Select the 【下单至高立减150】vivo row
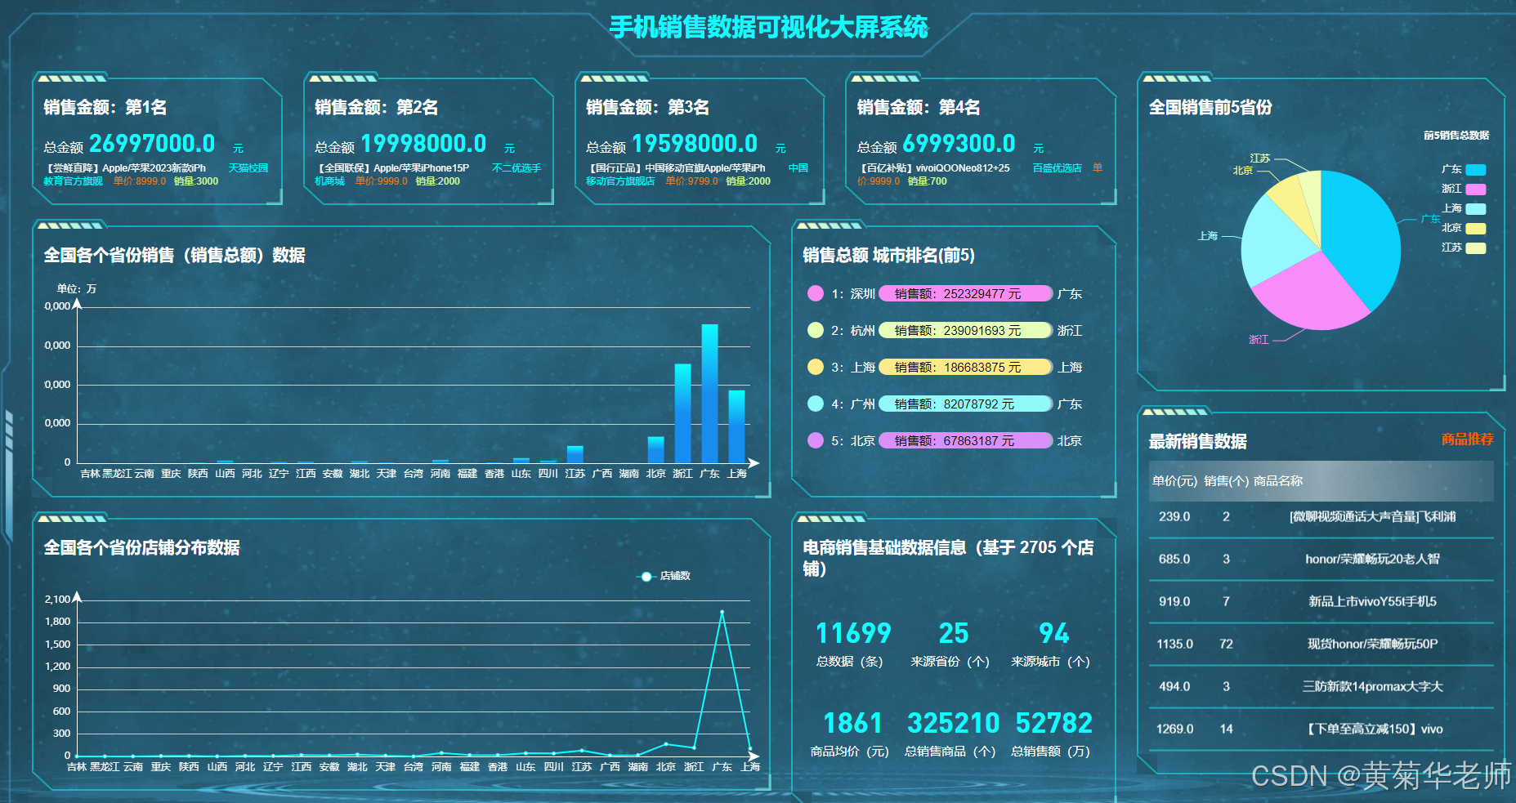Image resolution: width=1516 pixels, height=803 pixels. coord(1321,729)
